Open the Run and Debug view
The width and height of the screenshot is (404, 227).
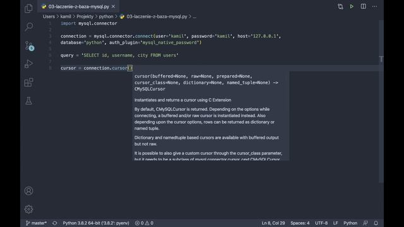click(28, 64)
